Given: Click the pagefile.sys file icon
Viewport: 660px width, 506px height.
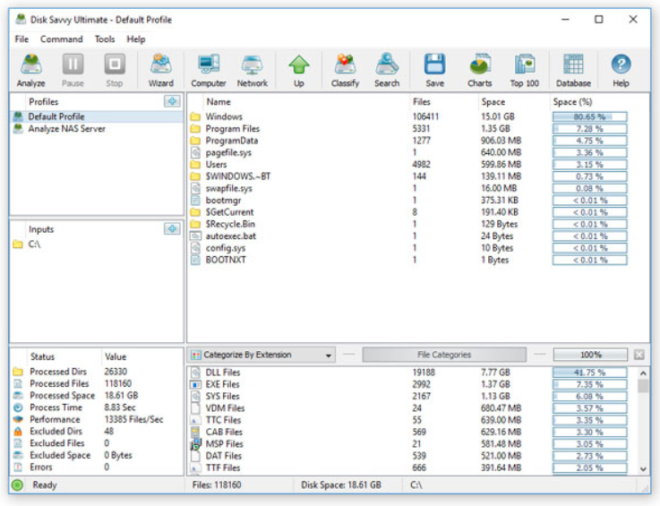Looking at the screenshot, I should click(x=195, y=152).
